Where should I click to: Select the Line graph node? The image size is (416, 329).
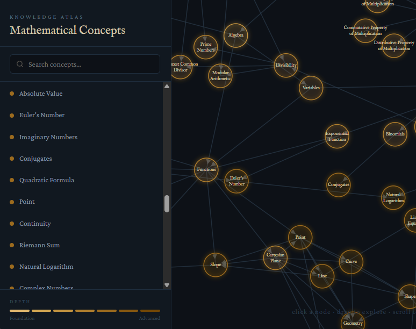tap(322, 276)
